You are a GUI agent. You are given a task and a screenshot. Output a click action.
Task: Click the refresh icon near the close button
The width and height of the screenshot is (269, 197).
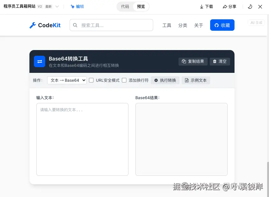click(x=250, y=6)
